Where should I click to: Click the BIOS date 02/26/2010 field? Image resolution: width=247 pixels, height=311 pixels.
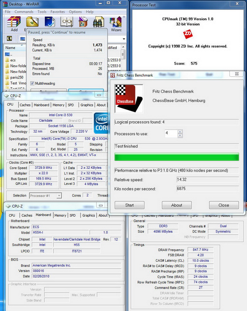[x=77, y=276]
